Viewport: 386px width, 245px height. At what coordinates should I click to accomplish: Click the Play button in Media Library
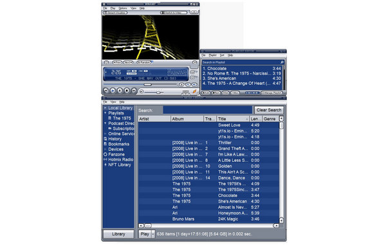[145, 234]
